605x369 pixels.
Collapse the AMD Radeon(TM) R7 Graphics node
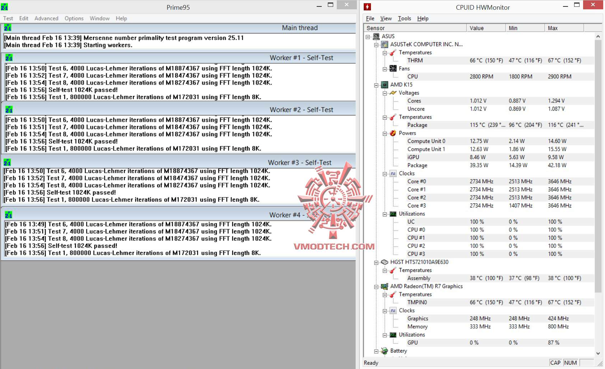coord(376,287)
